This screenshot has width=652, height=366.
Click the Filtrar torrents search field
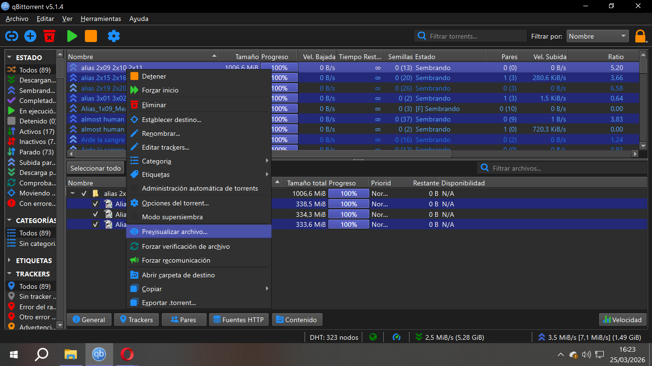[x=470, y=36]
